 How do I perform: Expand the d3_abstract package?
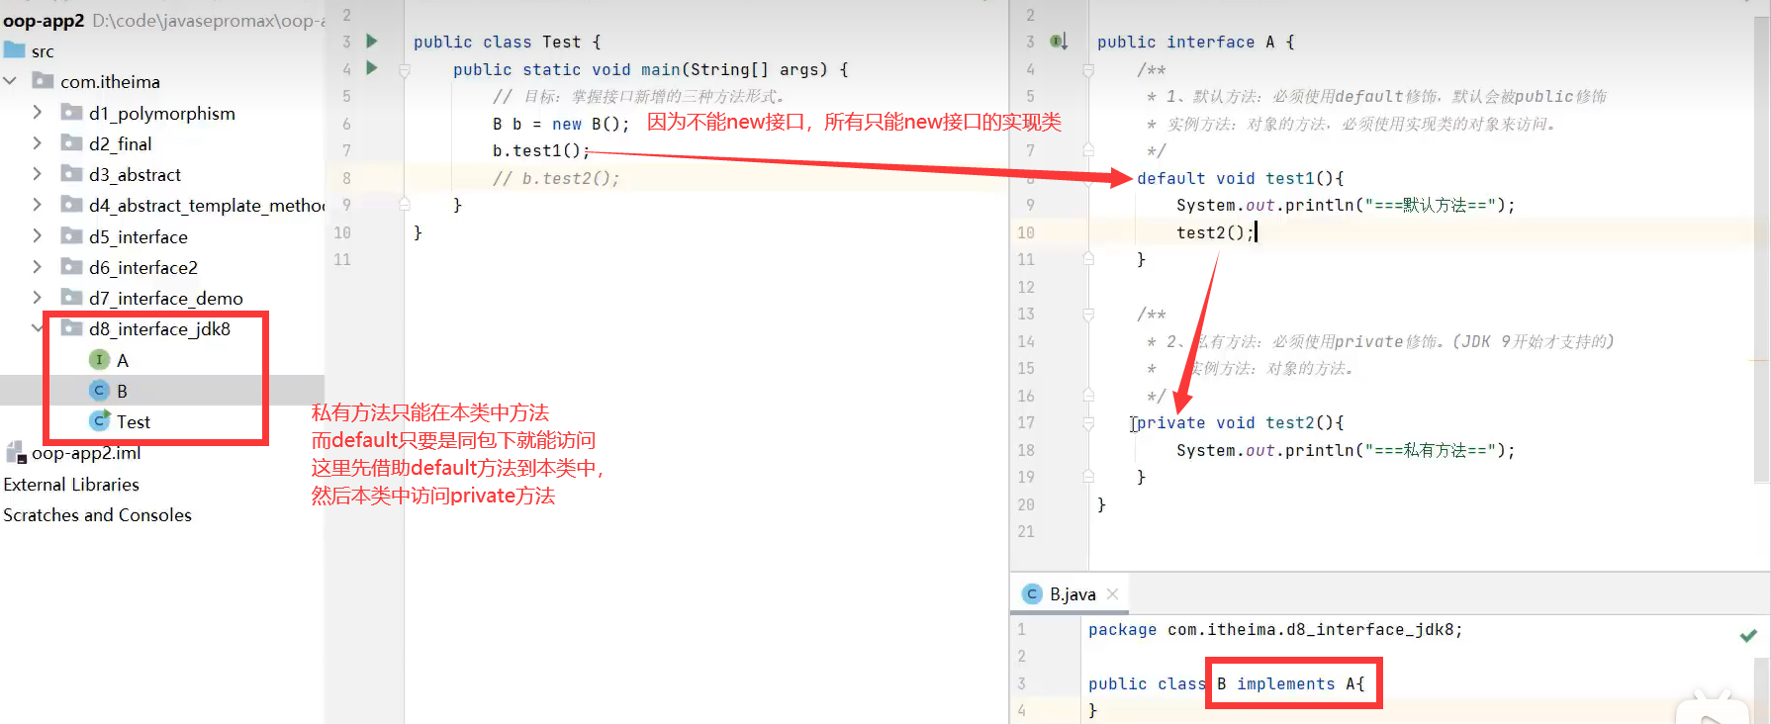(x=38, y=174)
